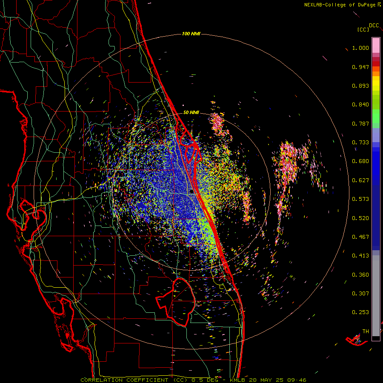Click the 0.573 scale value
Viewport: 383px width, 383px height.
pyautogui.click(x=360, y=199)
